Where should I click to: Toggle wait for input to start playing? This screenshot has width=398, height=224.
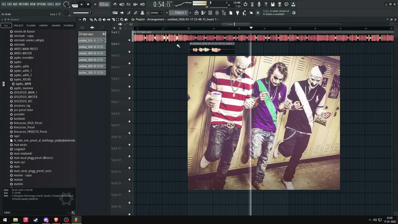point(122,4)
